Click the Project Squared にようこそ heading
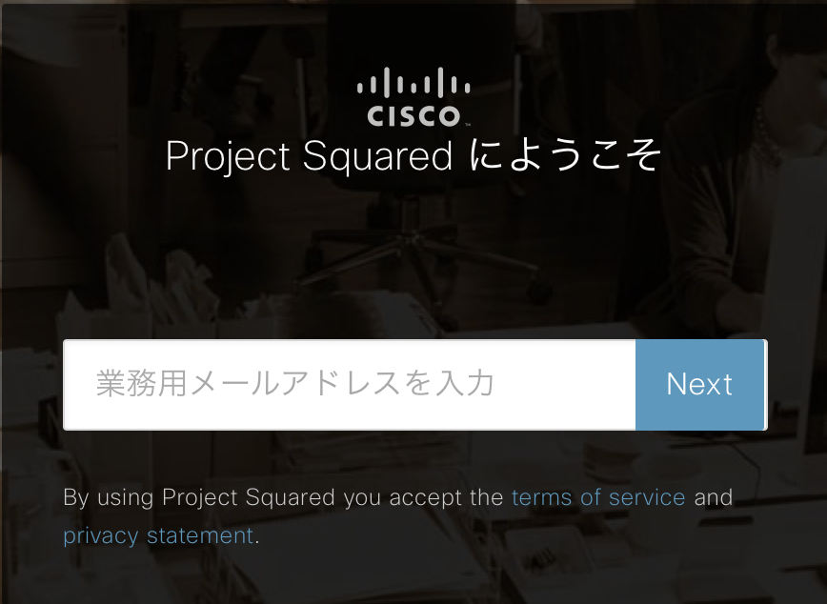The image size is (827, 604). [413, 156]
